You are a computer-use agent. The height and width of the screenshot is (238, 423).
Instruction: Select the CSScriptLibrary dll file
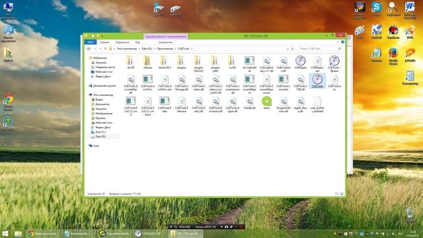click(266, 64)
